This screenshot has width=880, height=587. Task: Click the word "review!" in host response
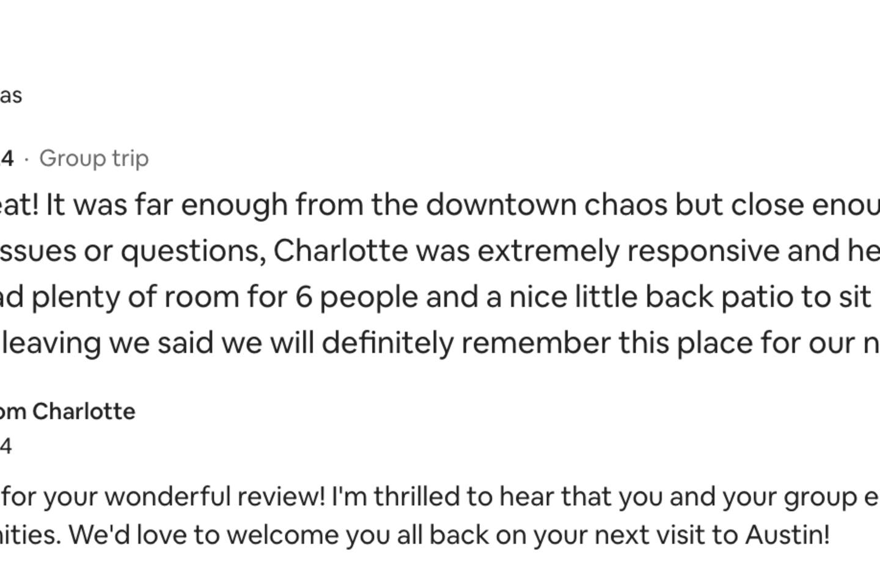tap(282, 497)
